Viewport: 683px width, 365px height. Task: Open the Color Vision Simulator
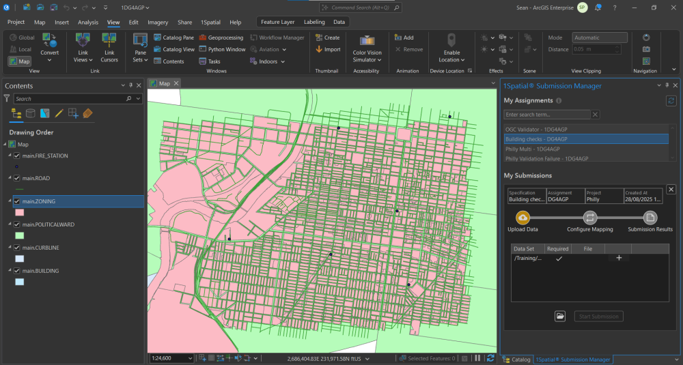pos(367,48)
